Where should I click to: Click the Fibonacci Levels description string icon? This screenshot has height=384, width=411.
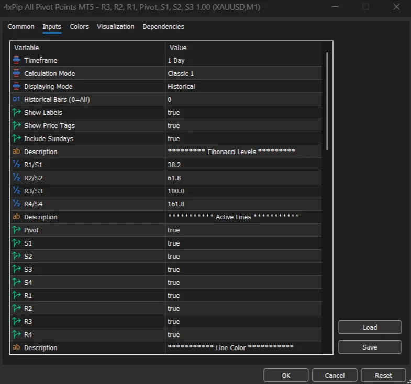[16, 151]
